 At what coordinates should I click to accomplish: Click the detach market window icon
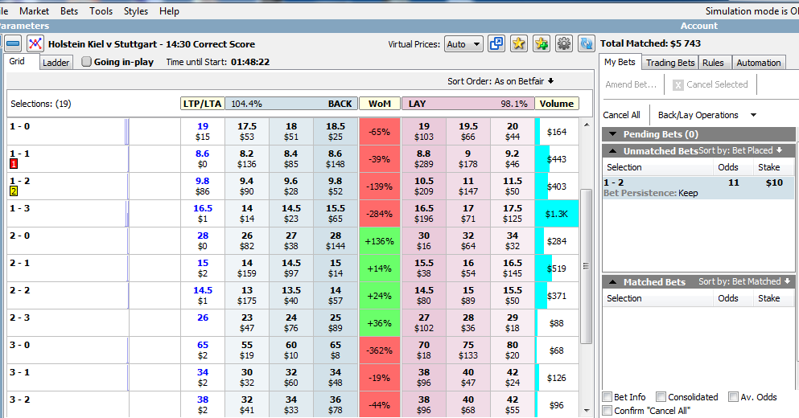click(496, 43)
